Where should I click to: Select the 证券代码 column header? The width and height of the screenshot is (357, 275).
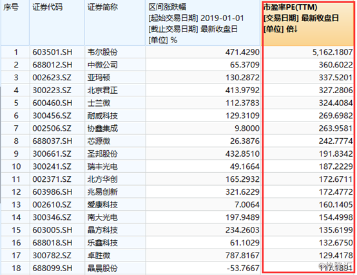coord(57,23)
